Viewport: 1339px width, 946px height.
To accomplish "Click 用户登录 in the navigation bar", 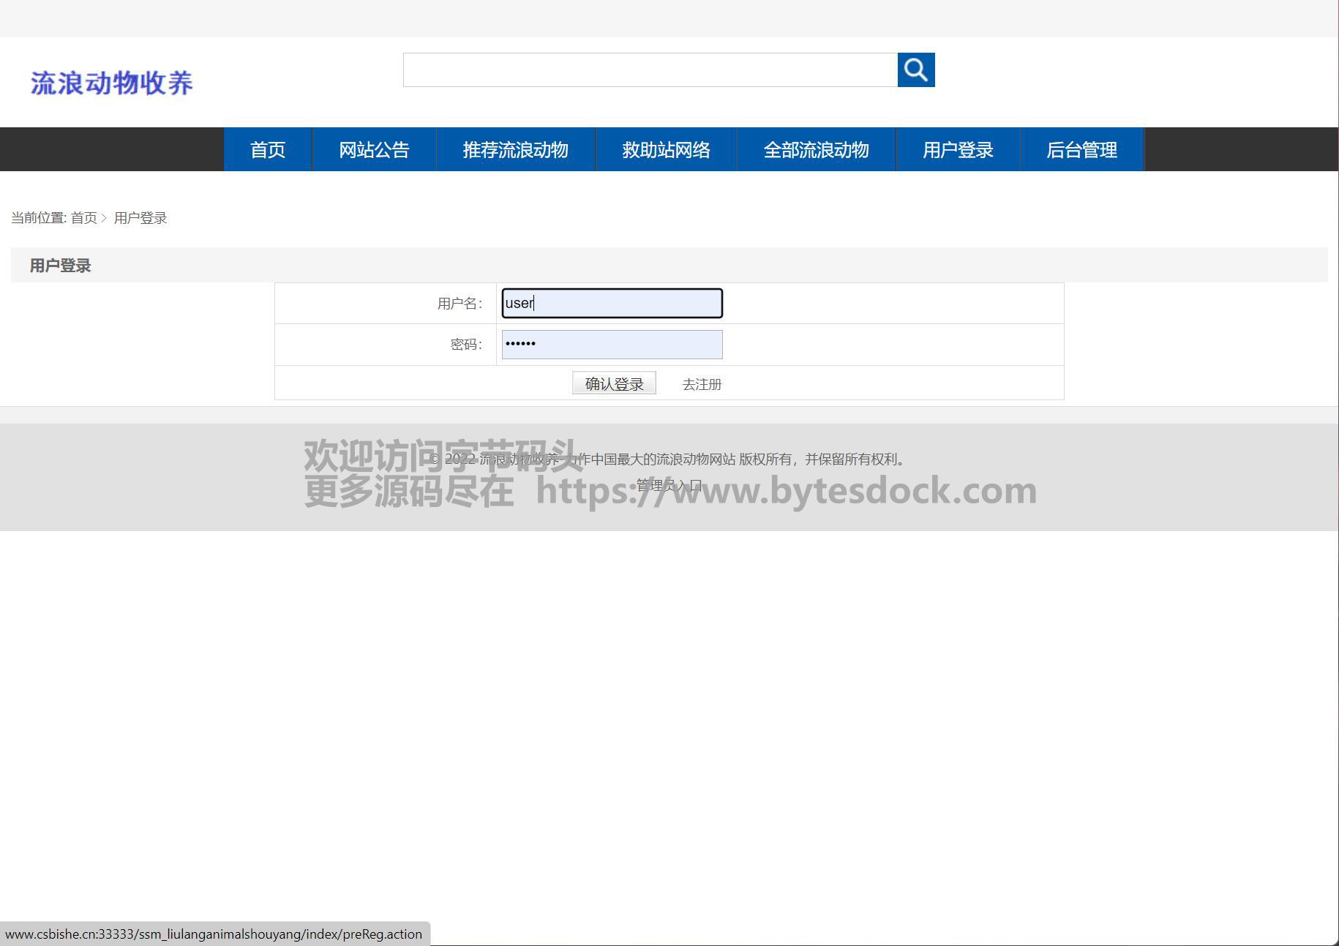I will [958, 150].
